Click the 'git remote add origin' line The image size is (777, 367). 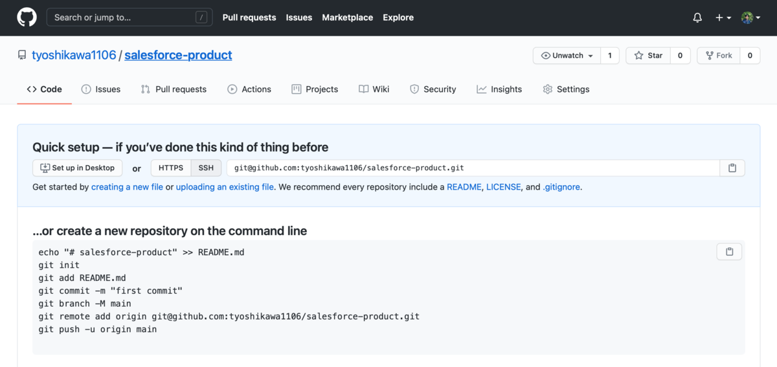(x=229, y=317)
